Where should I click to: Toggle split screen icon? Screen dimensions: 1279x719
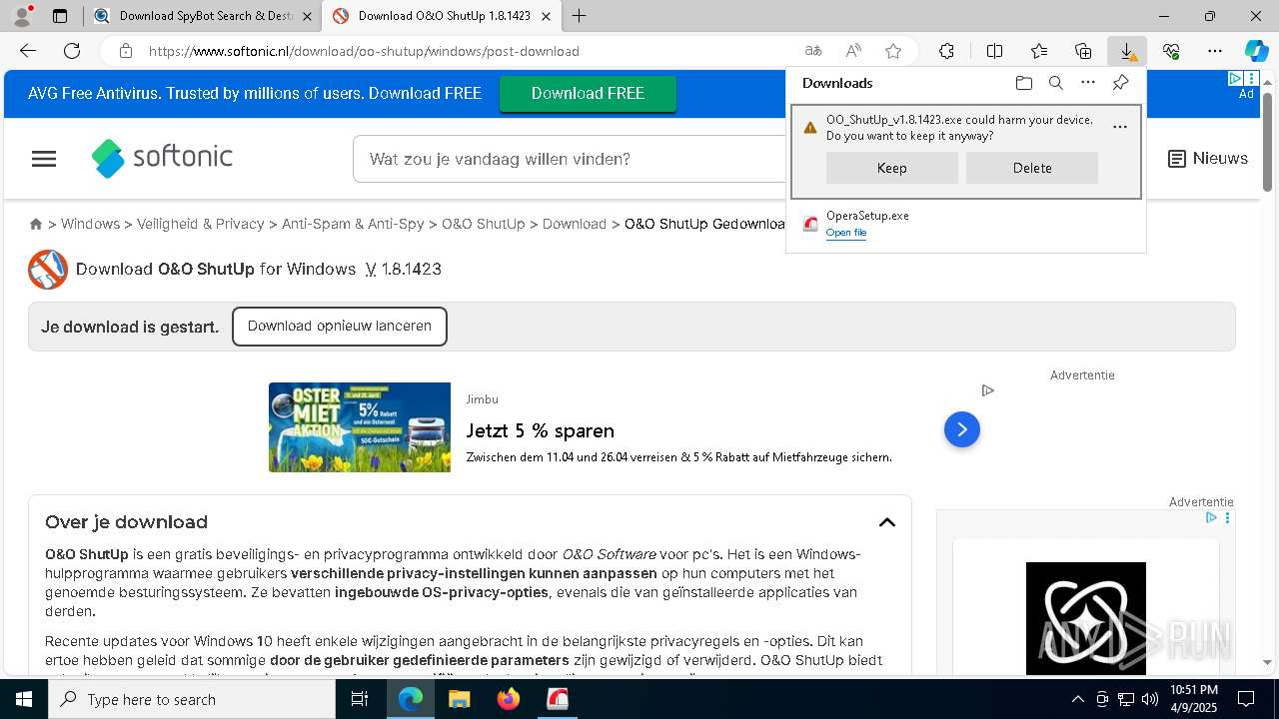point(994,51)
